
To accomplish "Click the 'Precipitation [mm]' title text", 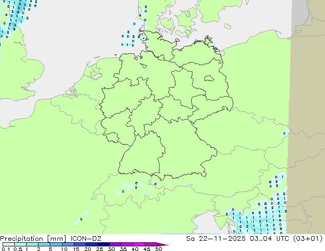I will [x=33, y=239].
